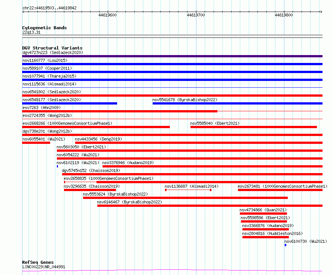Click the esv7263 (Ahn2009) label
Viewport: 333px width, 275px height.
42,108
